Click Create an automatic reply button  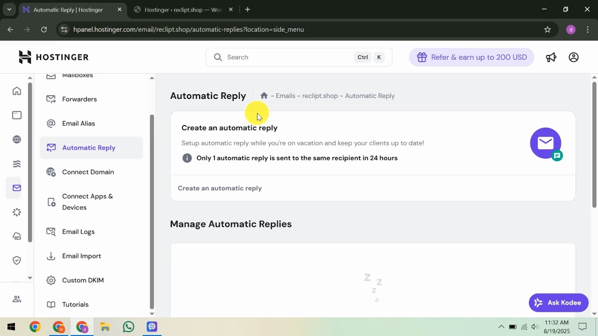(220, 188)
